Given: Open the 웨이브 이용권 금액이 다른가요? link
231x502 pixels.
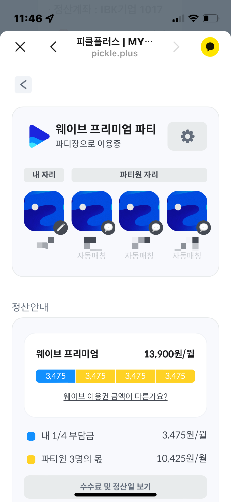Looking at the screenshot, I should [115, 396].
